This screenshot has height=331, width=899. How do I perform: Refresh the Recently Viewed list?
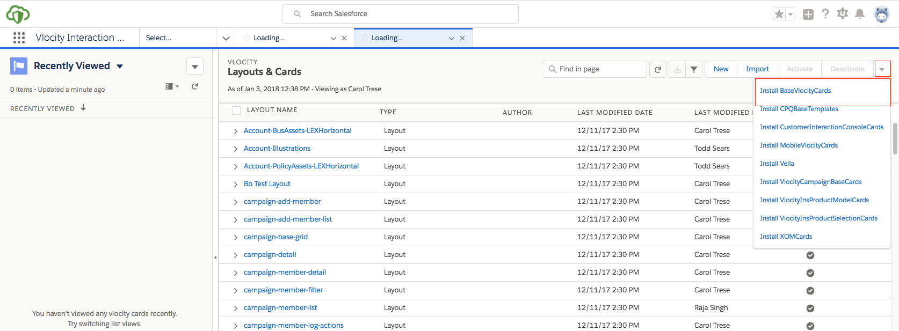point(195,86)
